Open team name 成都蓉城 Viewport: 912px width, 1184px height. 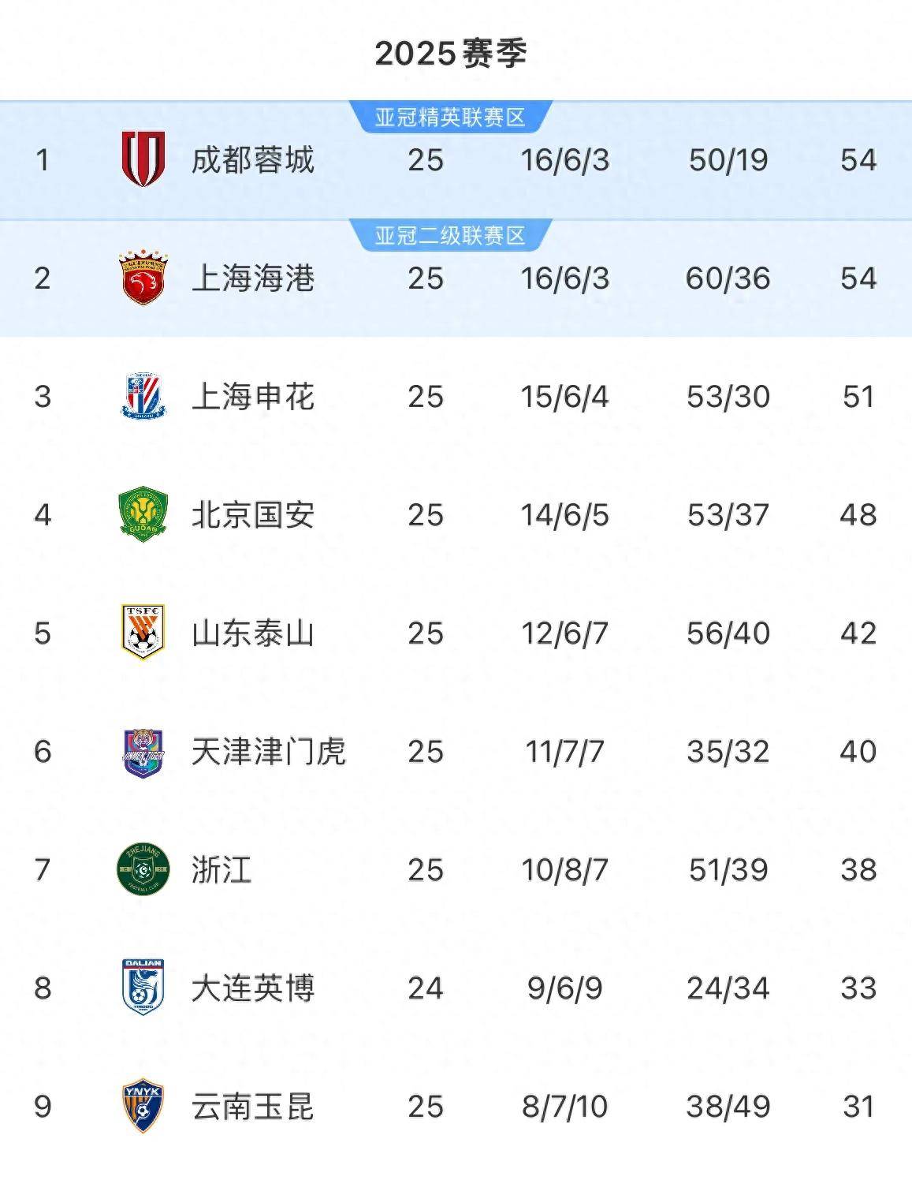(253, 160)
